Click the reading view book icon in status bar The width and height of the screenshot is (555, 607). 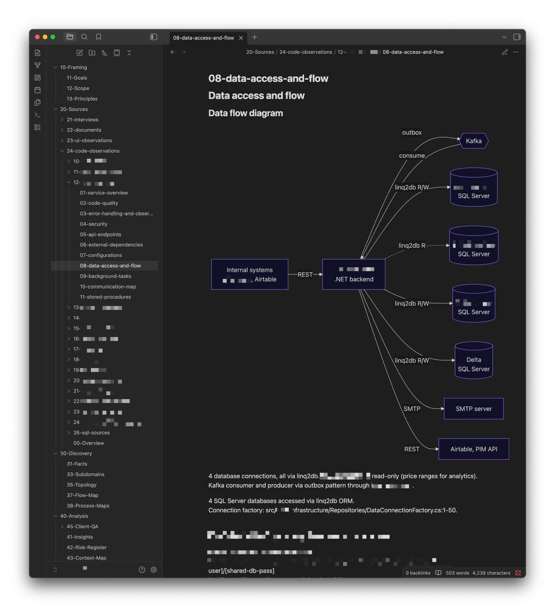pyautogui.click(x=438, y=573)
